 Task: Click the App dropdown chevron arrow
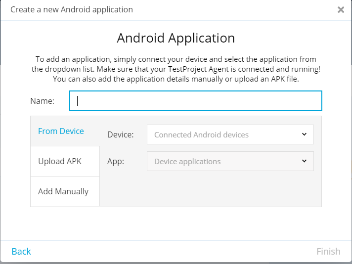[x=304, y=161]
